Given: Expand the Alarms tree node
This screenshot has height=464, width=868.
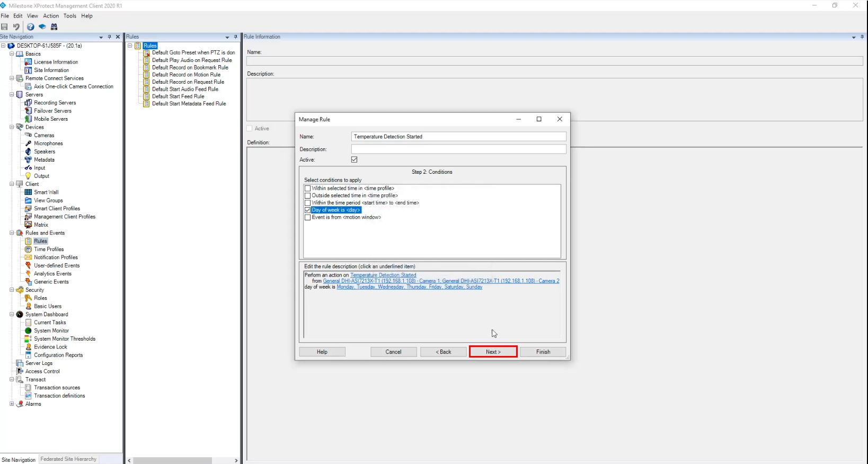Looking at the screenshot, I should pos(12,404).
